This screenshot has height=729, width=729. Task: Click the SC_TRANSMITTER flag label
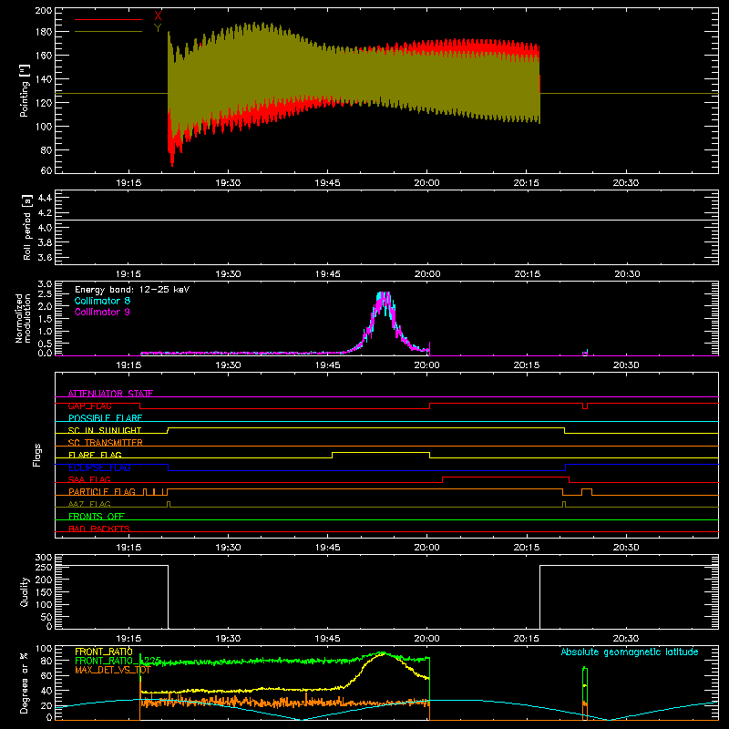tap(106, 443)
